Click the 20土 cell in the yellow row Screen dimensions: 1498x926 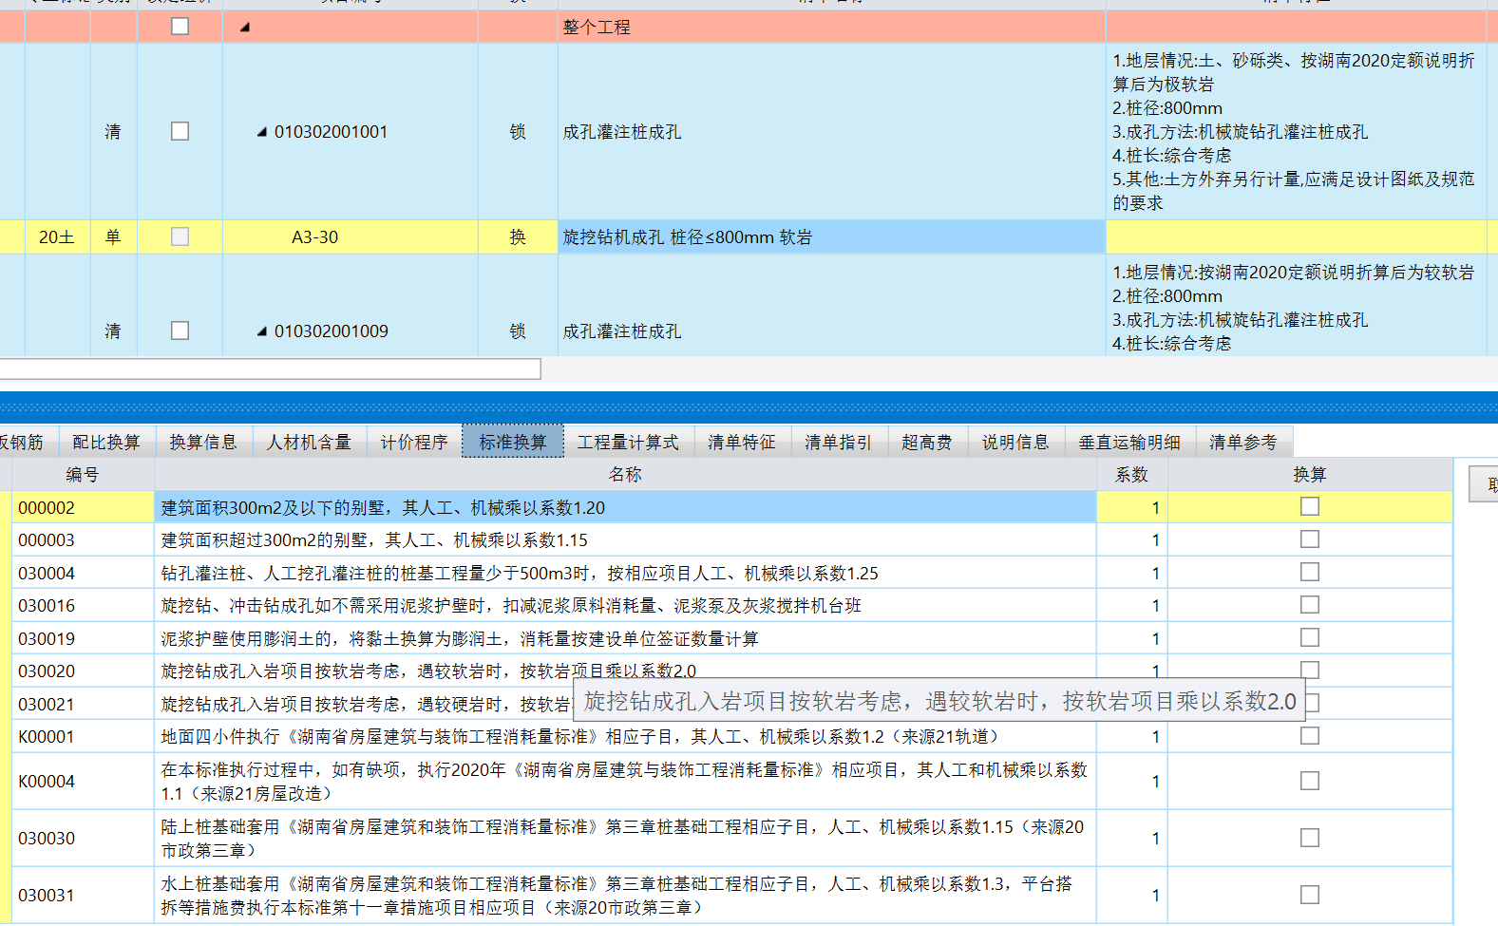57,237
